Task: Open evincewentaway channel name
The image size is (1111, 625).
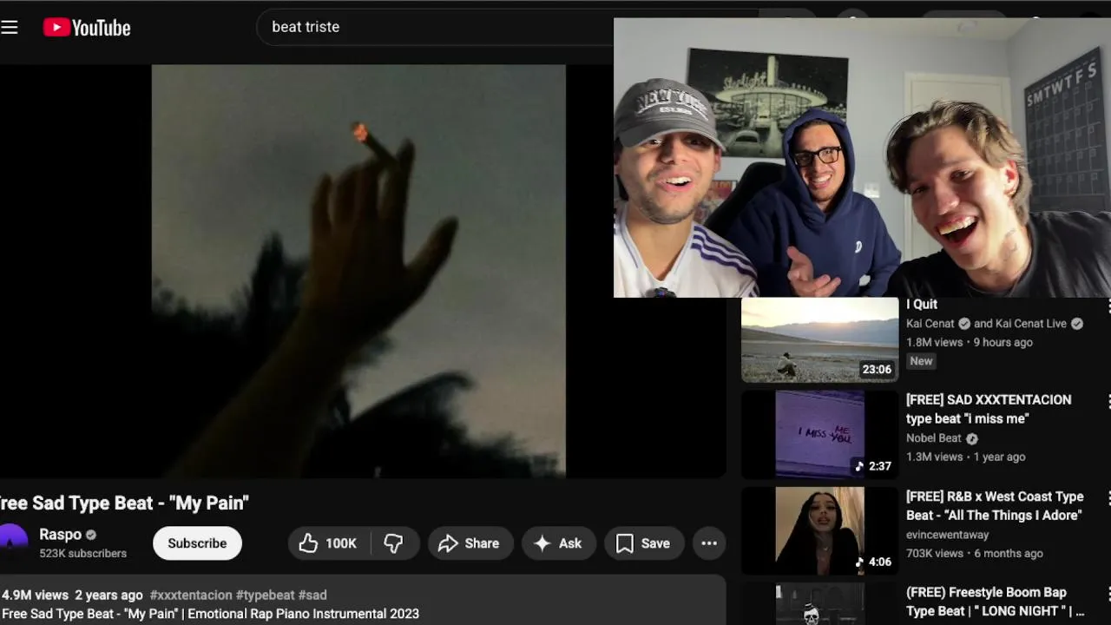Action: point(947,535)
